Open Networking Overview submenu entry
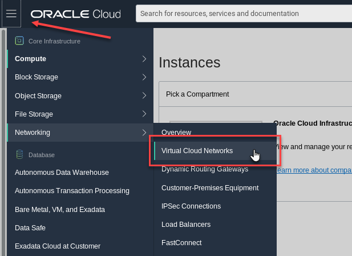 click(176, 133)
